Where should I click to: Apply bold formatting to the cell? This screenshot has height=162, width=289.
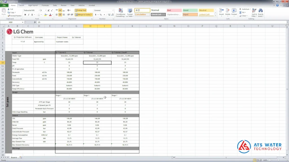[x=25, y=14]
